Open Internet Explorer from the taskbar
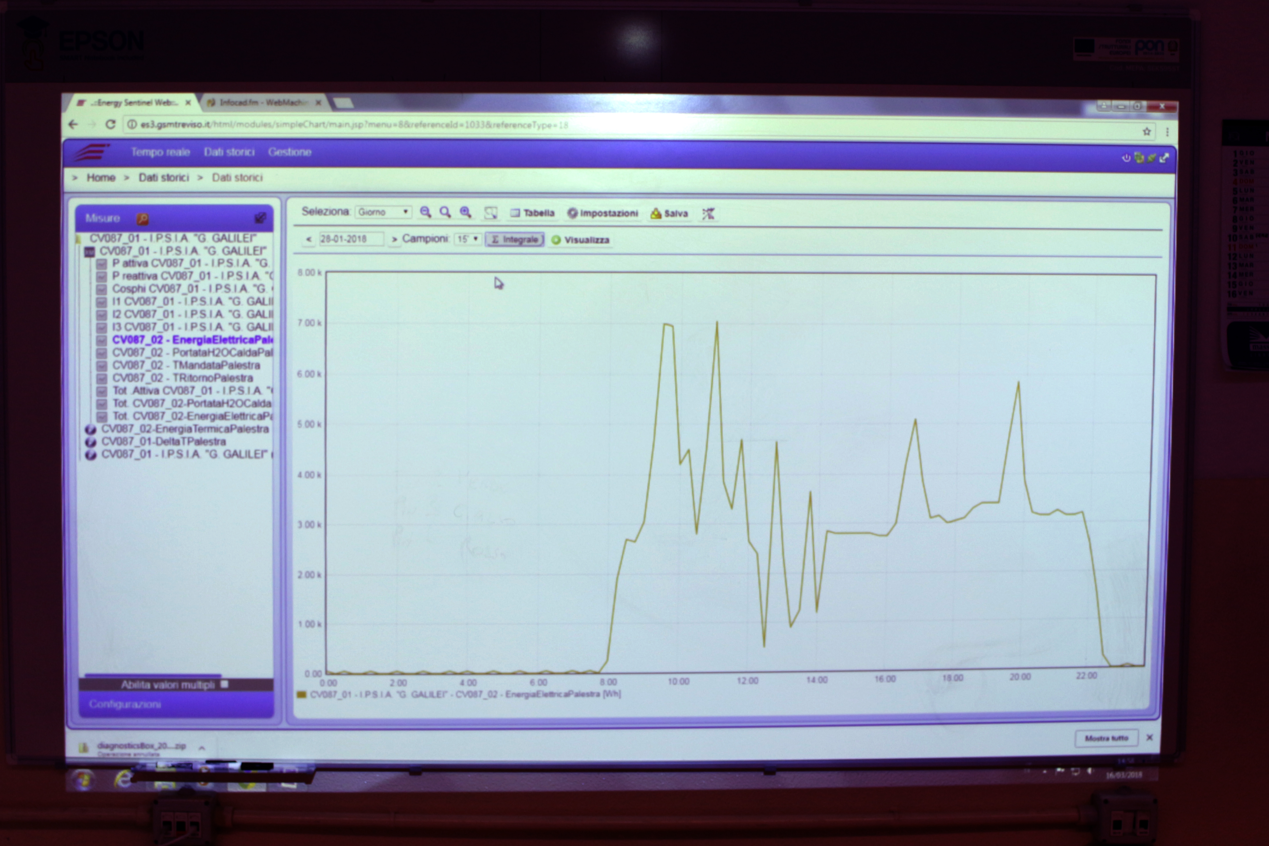 coord(123,779)
